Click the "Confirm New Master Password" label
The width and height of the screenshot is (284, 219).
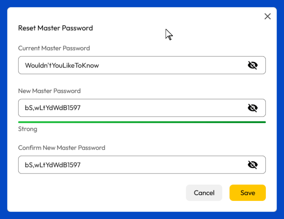[x=62, y=148]
